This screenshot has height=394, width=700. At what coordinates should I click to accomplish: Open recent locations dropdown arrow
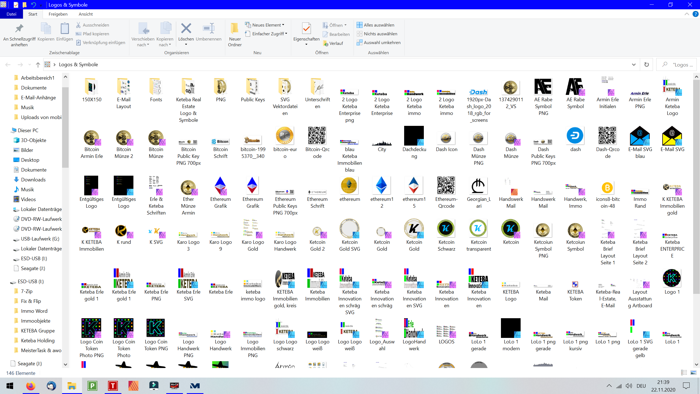pos(30,65)
